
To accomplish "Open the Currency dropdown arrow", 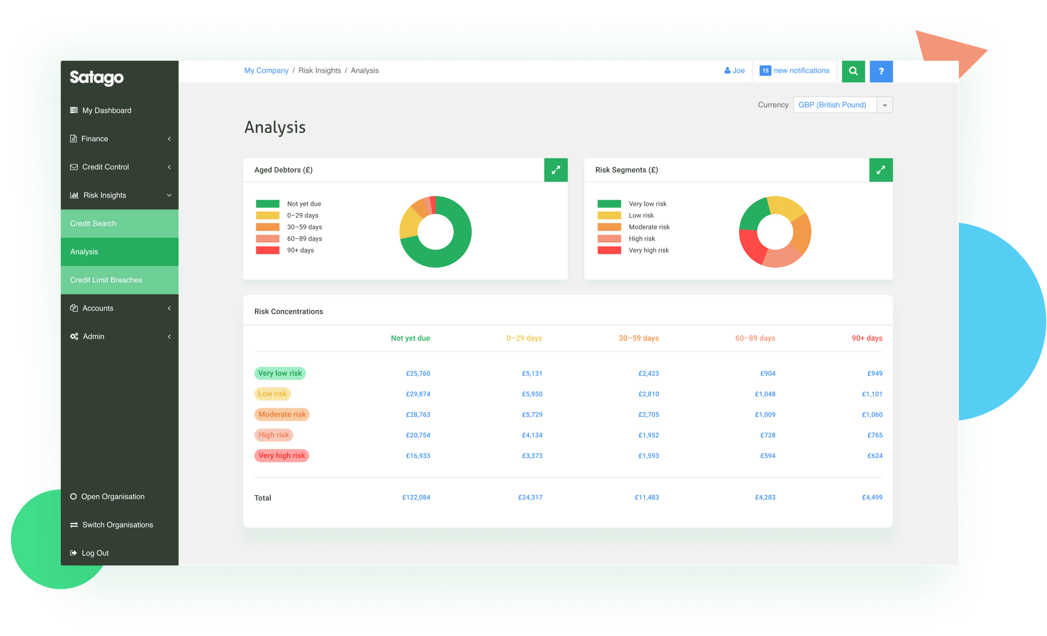I will pyautogui.click(x=885, y=105).
